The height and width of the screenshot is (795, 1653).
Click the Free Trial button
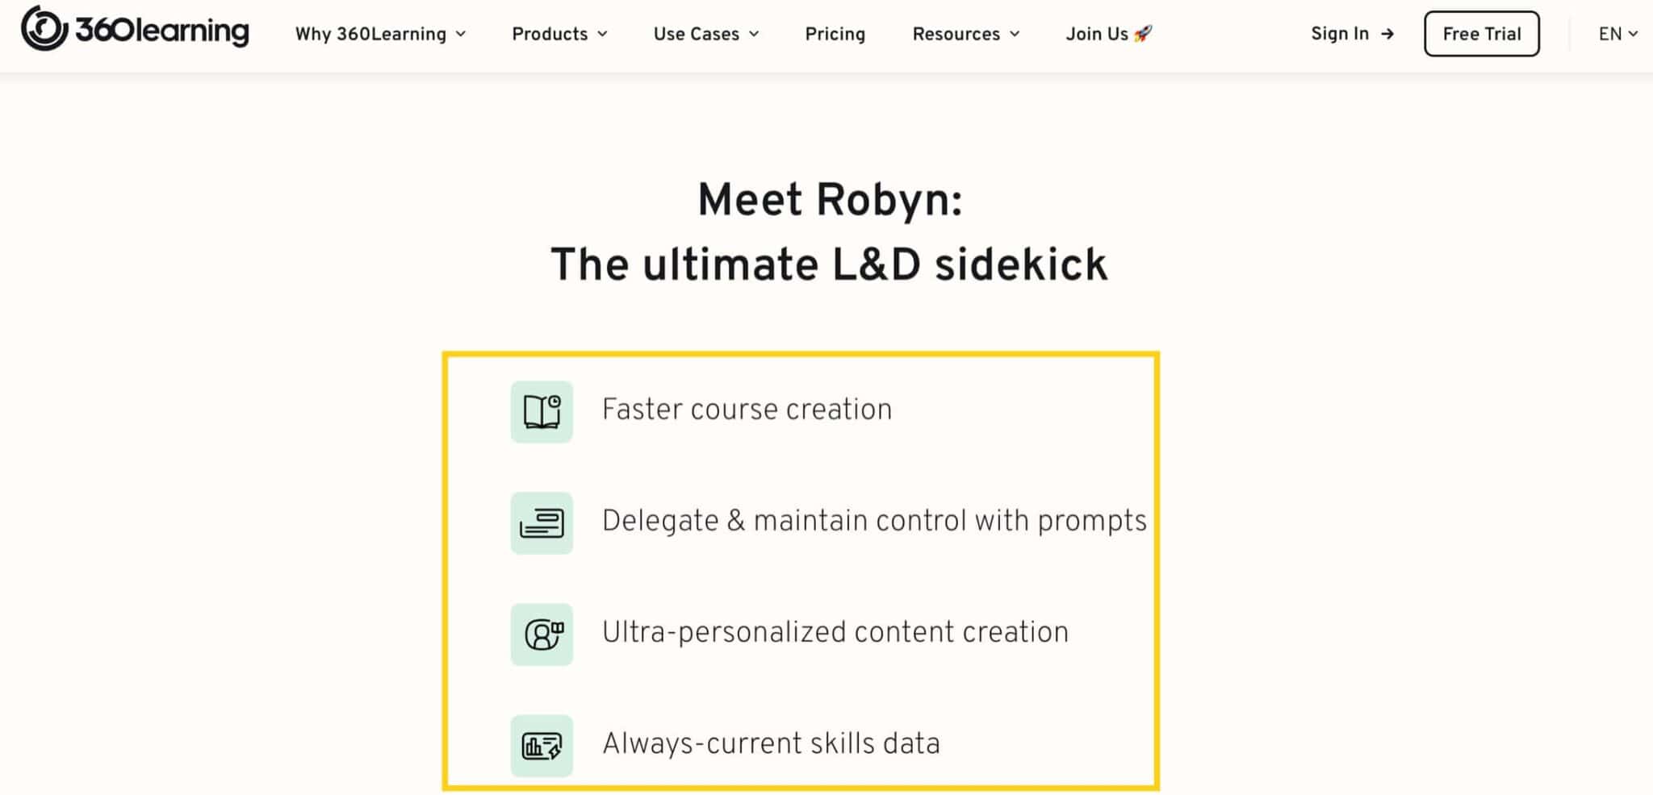click(1482, 34)
